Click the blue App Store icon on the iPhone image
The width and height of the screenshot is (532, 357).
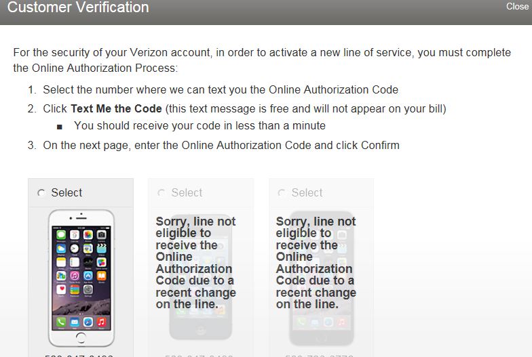[88, 276]
